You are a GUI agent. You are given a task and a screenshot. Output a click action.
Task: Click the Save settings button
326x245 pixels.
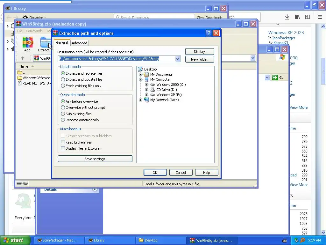(95, 159)
